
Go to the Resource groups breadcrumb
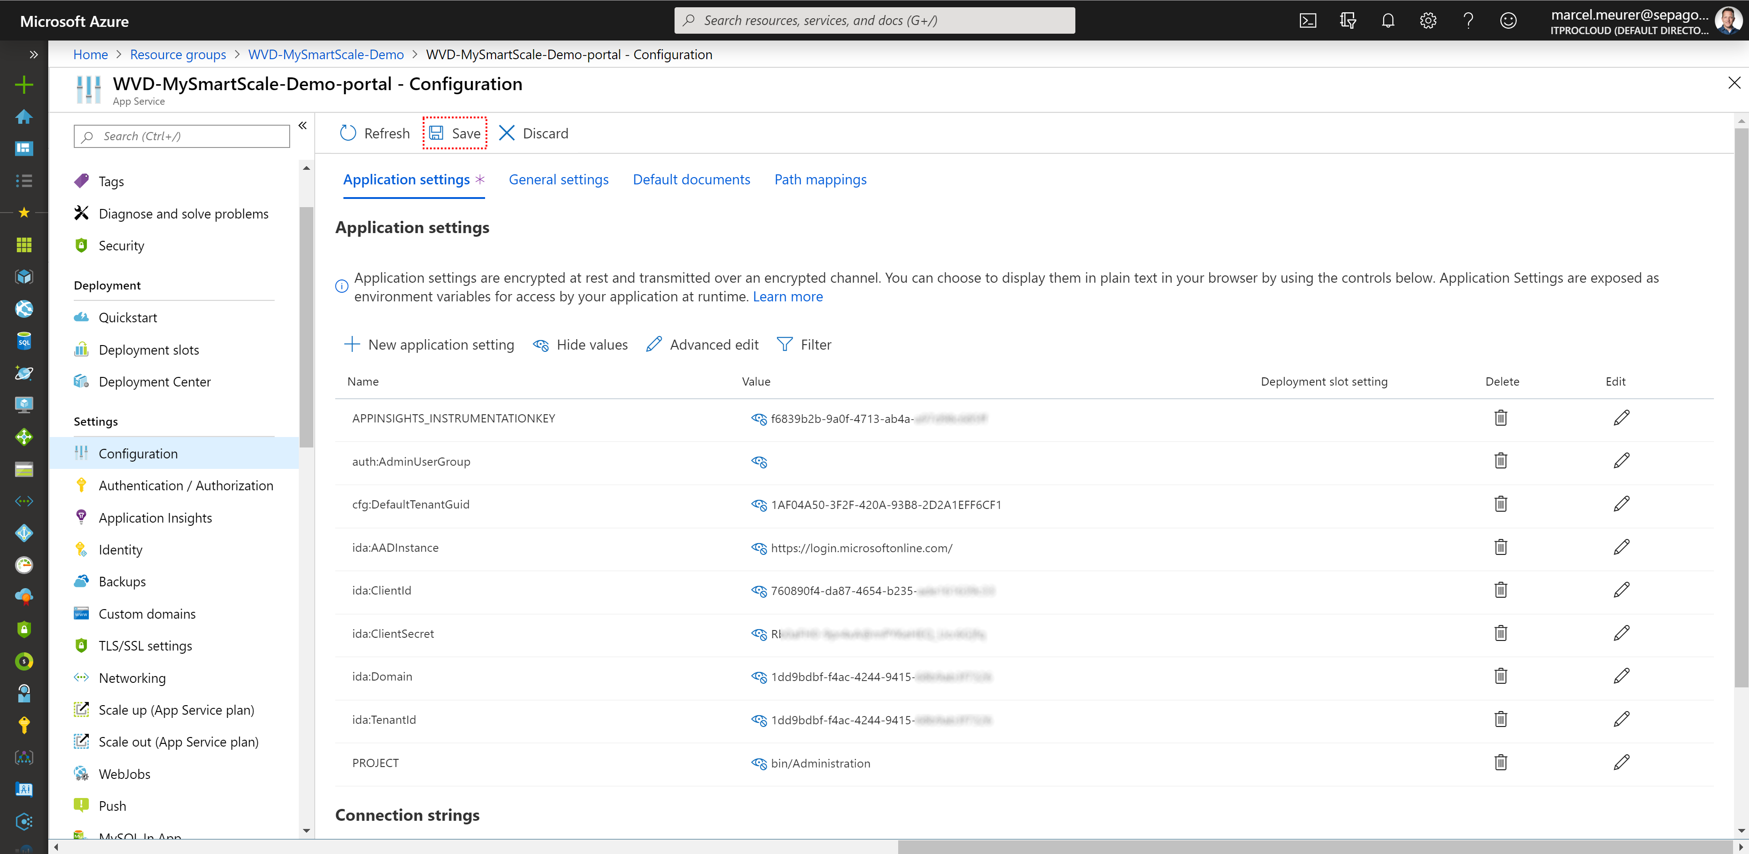[178, 54]
